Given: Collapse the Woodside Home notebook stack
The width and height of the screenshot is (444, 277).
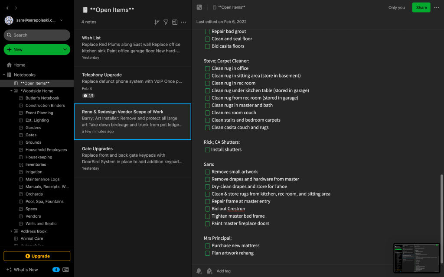Looking at the screenshot, I should pyautogui.click(x=12, y=91).
